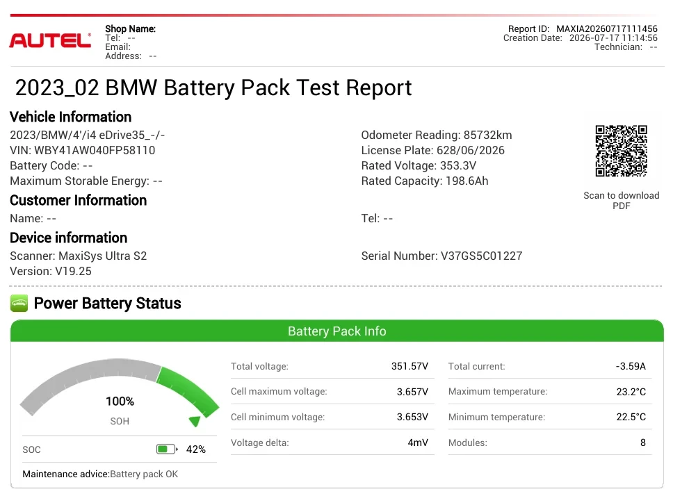Click the shop Address field
Viewport: 673px width, 496px height.
tap(131, 56)
